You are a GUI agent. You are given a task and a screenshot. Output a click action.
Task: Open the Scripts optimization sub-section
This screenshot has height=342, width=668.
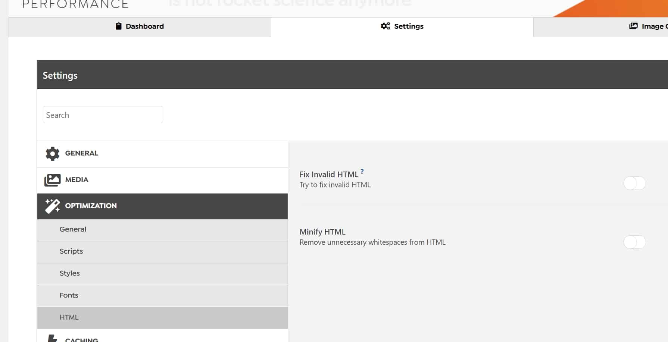point(71,251)
